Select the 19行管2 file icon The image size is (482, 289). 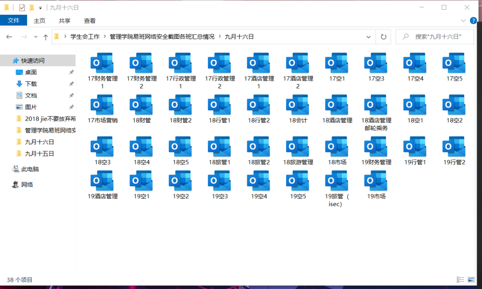click(454, 147)
